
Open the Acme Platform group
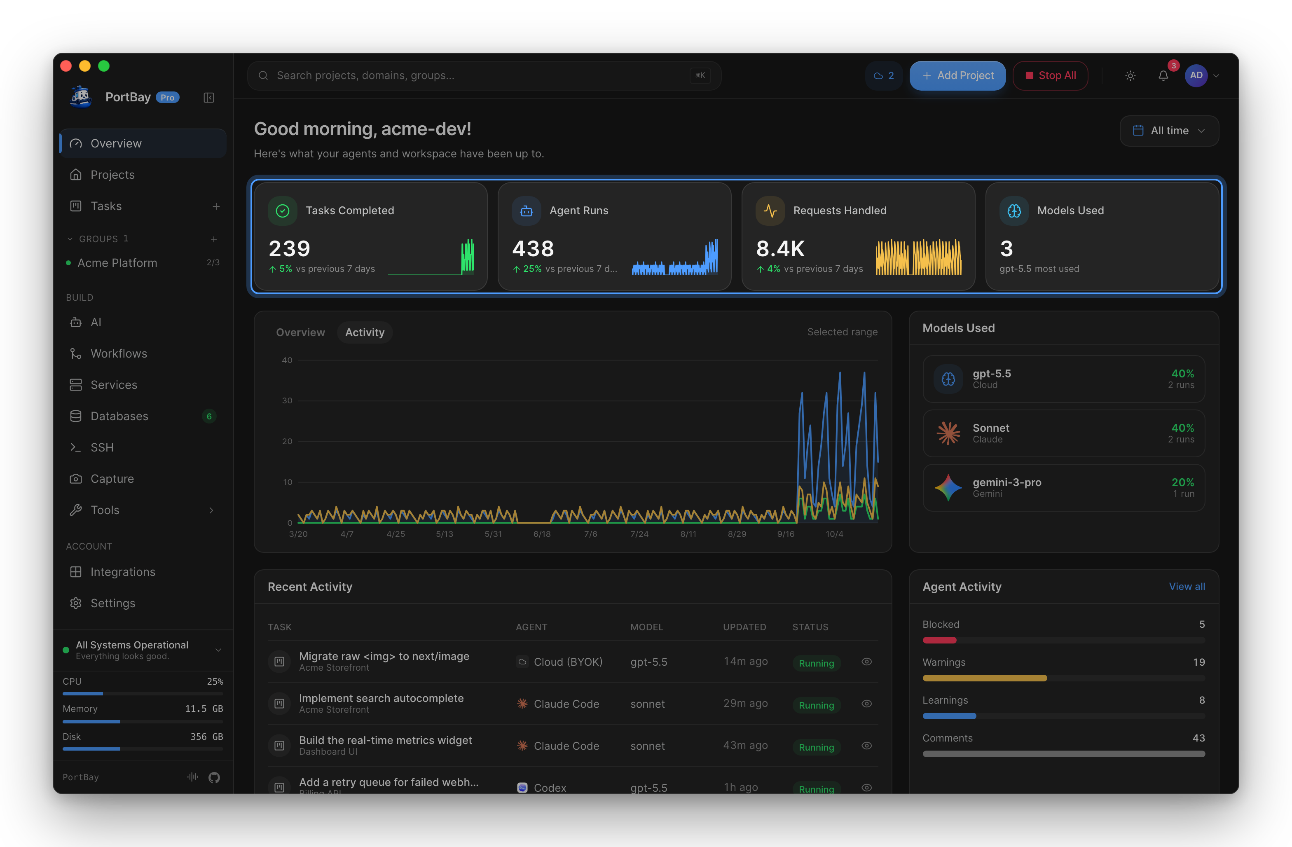tap(143, 263)
